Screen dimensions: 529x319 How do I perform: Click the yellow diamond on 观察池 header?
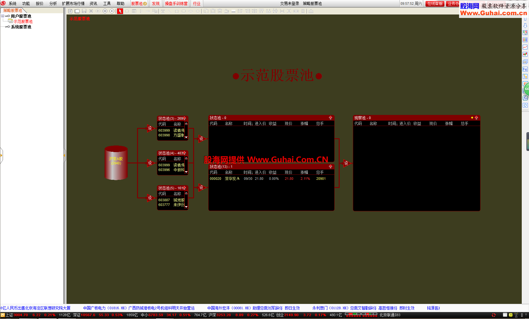[472, 118]
